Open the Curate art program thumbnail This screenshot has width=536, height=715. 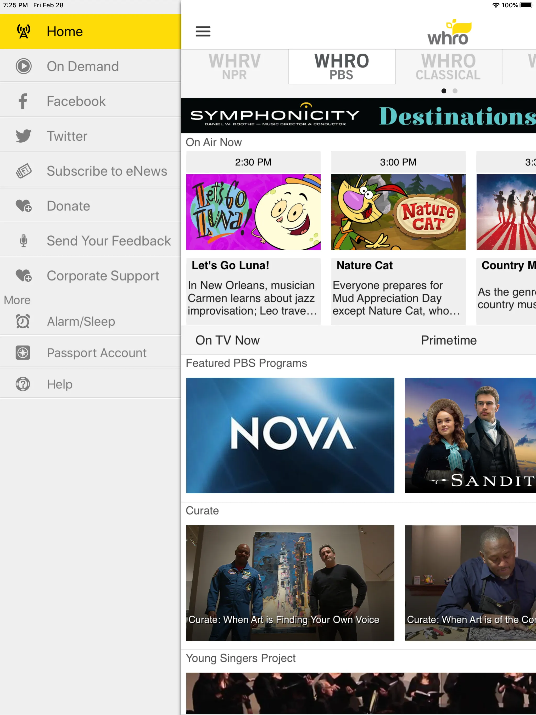click(x=290, y=583)
